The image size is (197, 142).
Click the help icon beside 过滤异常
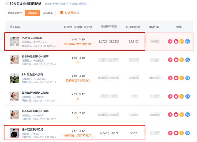tap(78, 13)
